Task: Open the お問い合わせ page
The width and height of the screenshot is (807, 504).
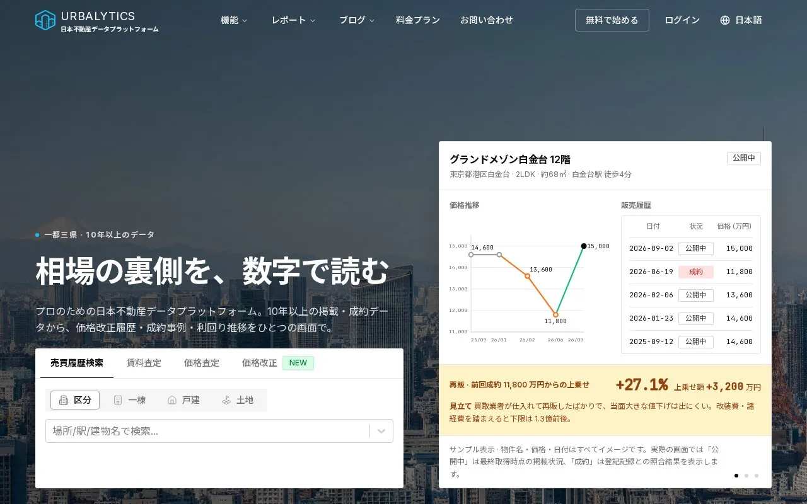Action: pyautogui.click(x=487, y=20)
